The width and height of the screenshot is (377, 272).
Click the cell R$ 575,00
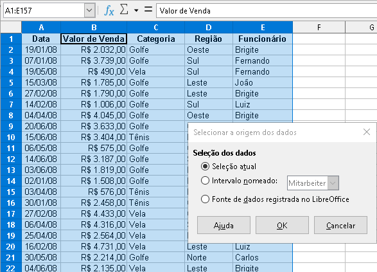click(x=94, y=148)
